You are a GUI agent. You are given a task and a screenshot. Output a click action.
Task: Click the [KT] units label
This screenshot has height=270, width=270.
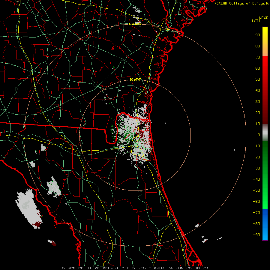coord(256,21)
